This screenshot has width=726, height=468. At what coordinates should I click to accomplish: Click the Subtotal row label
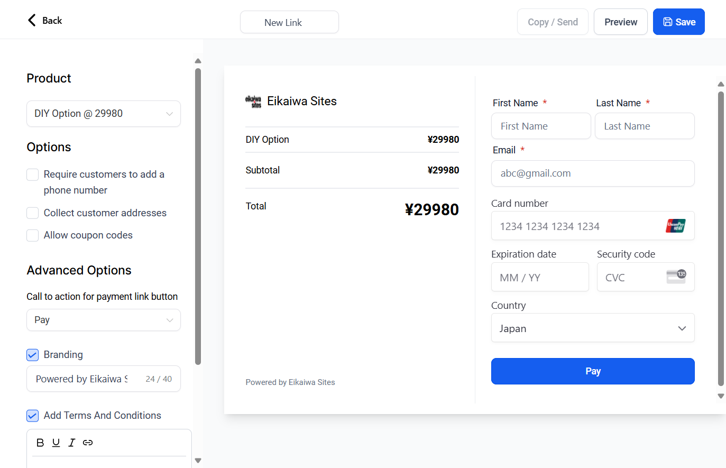(x=263, y=170)
